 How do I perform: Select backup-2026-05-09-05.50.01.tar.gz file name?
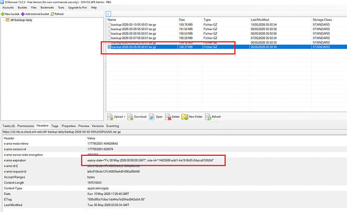pyautogui.click(x=133, y=29)
